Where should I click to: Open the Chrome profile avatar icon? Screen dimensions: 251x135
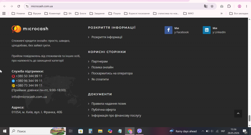(240, 6)
